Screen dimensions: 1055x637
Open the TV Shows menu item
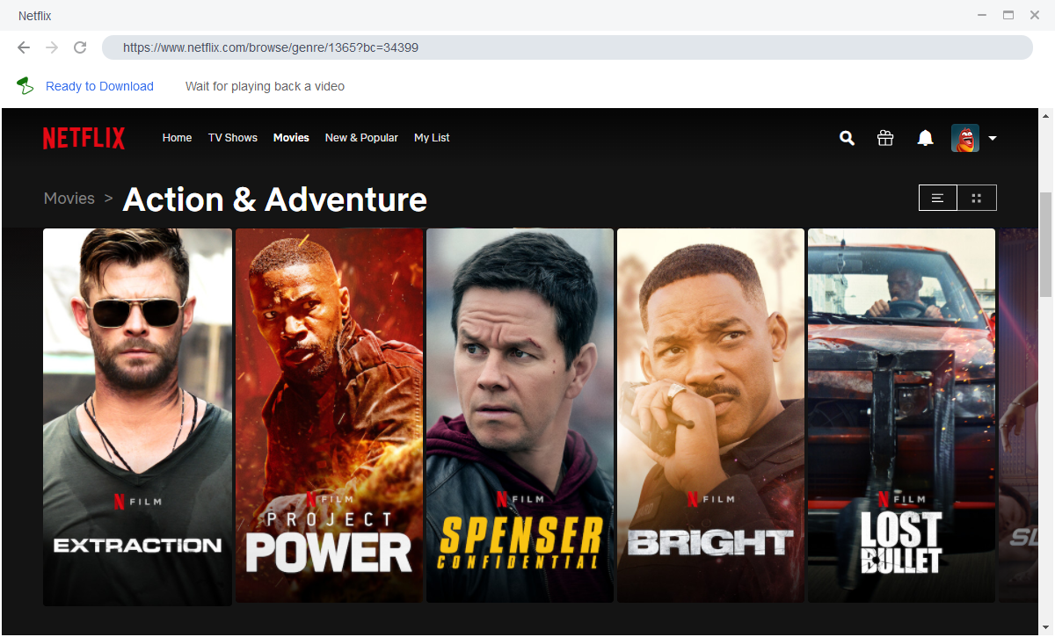point(233,138)
